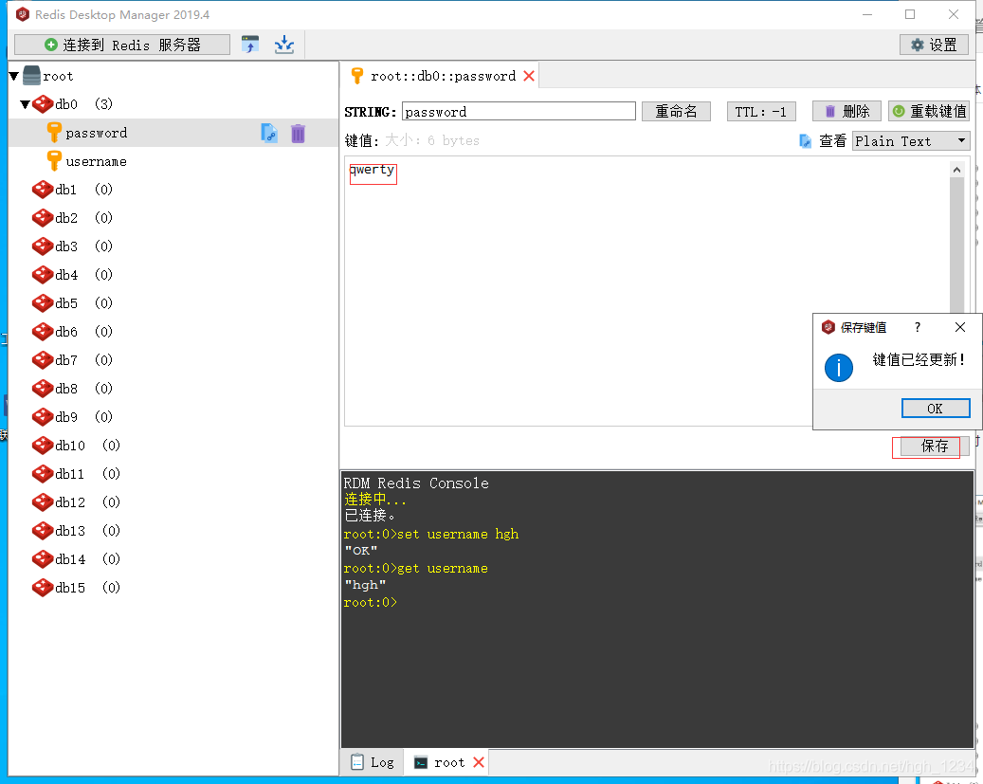The height and width of the screenshot is (784, 983).
Task: Click the Rename key button
Action: (676, 112)
